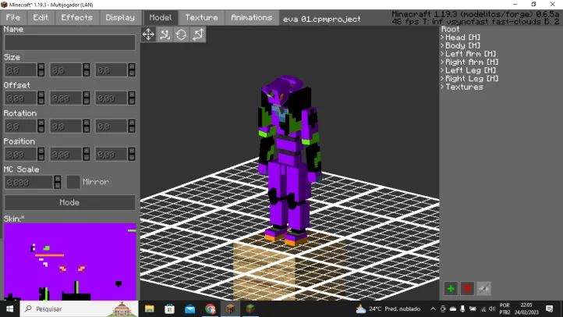
Task: Select the move/position gizmo tool
Action: [x=148, y=34]
